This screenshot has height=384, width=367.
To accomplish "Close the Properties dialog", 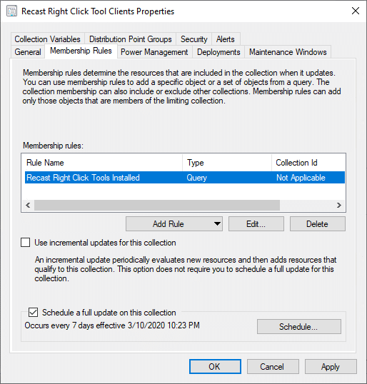I will [x=356, y=11].
